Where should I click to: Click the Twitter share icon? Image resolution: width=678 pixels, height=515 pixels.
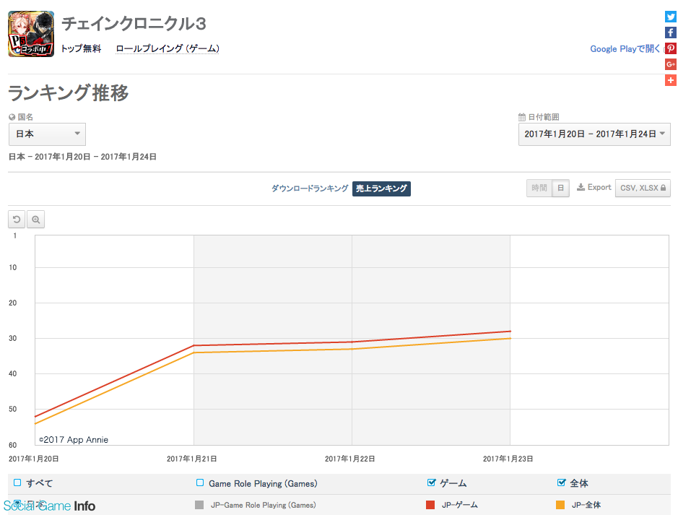click(670, 17)
